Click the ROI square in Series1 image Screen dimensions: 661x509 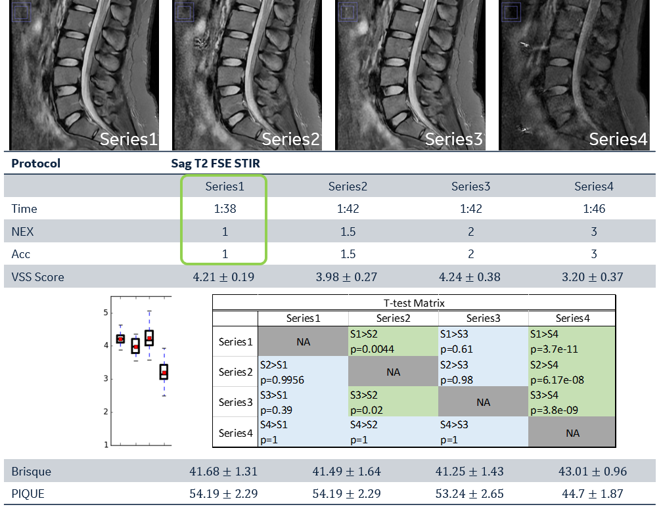[21, 12]
